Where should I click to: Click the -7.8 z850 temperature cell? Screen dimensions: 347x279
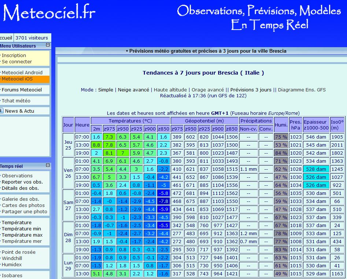[x=163, y=201]
